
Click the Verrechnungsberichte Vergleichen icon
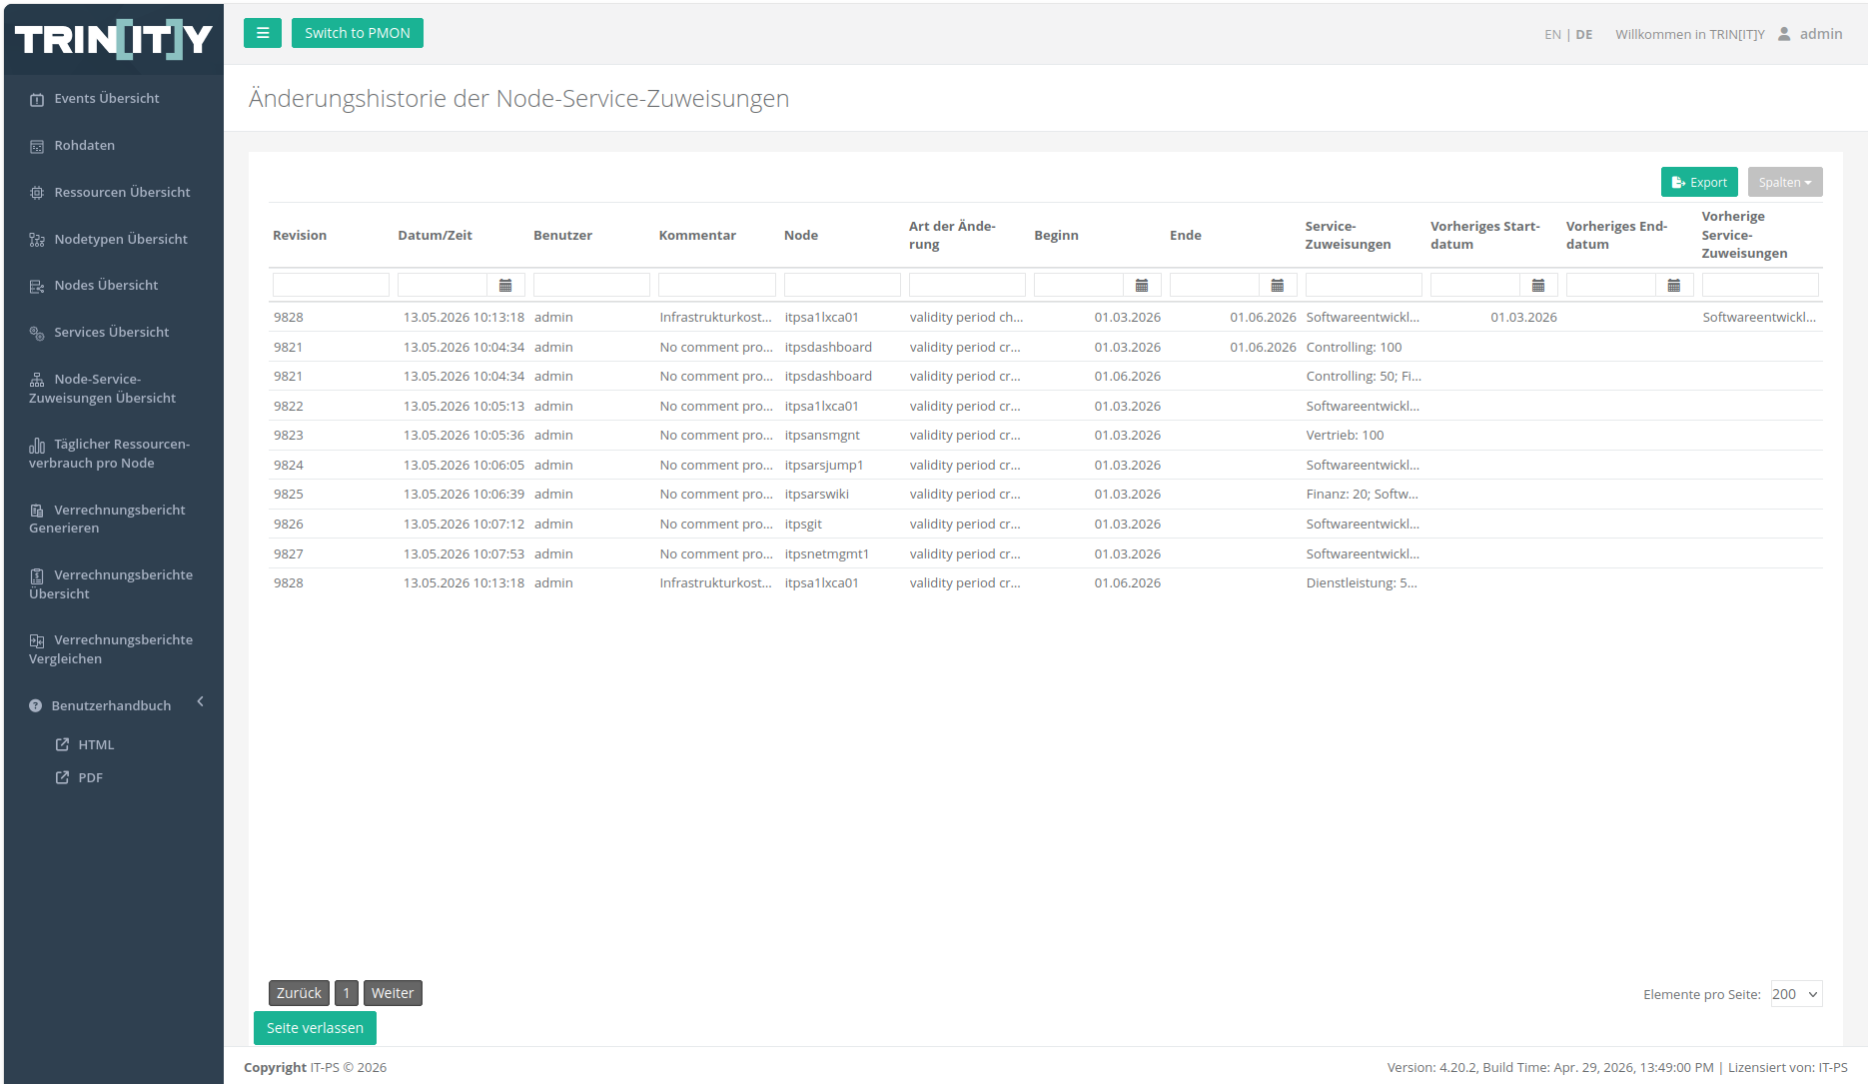click(x=37, y=640)
